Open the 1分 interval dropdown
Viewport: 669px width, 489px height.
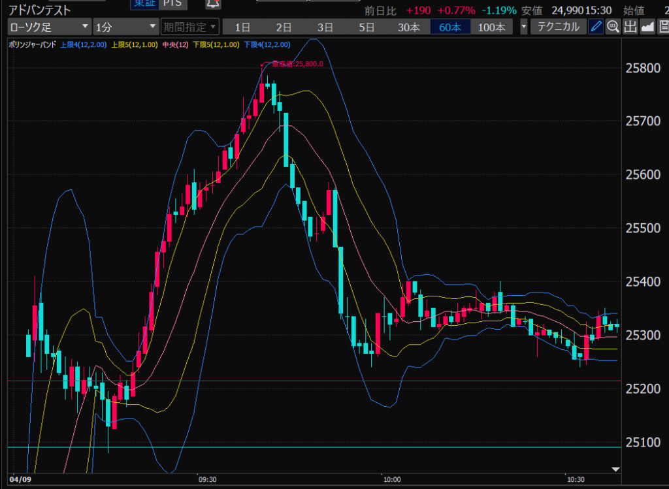[125, 27]
